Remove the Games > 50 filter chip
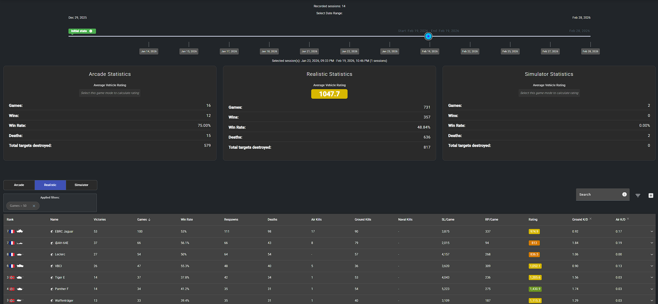The image size is (658, 304). point(34,206)
